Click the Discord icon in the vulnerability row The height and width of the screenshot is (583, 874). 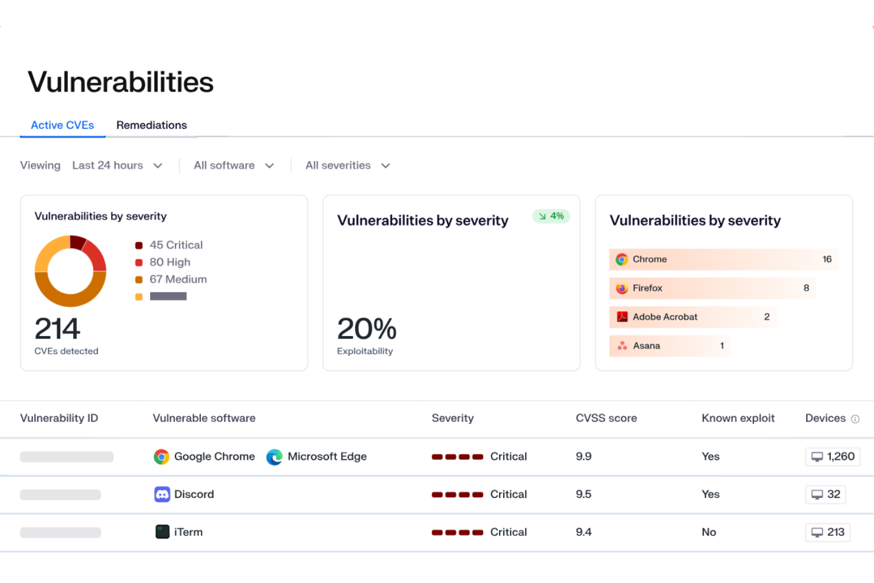(x=162, y=494)
